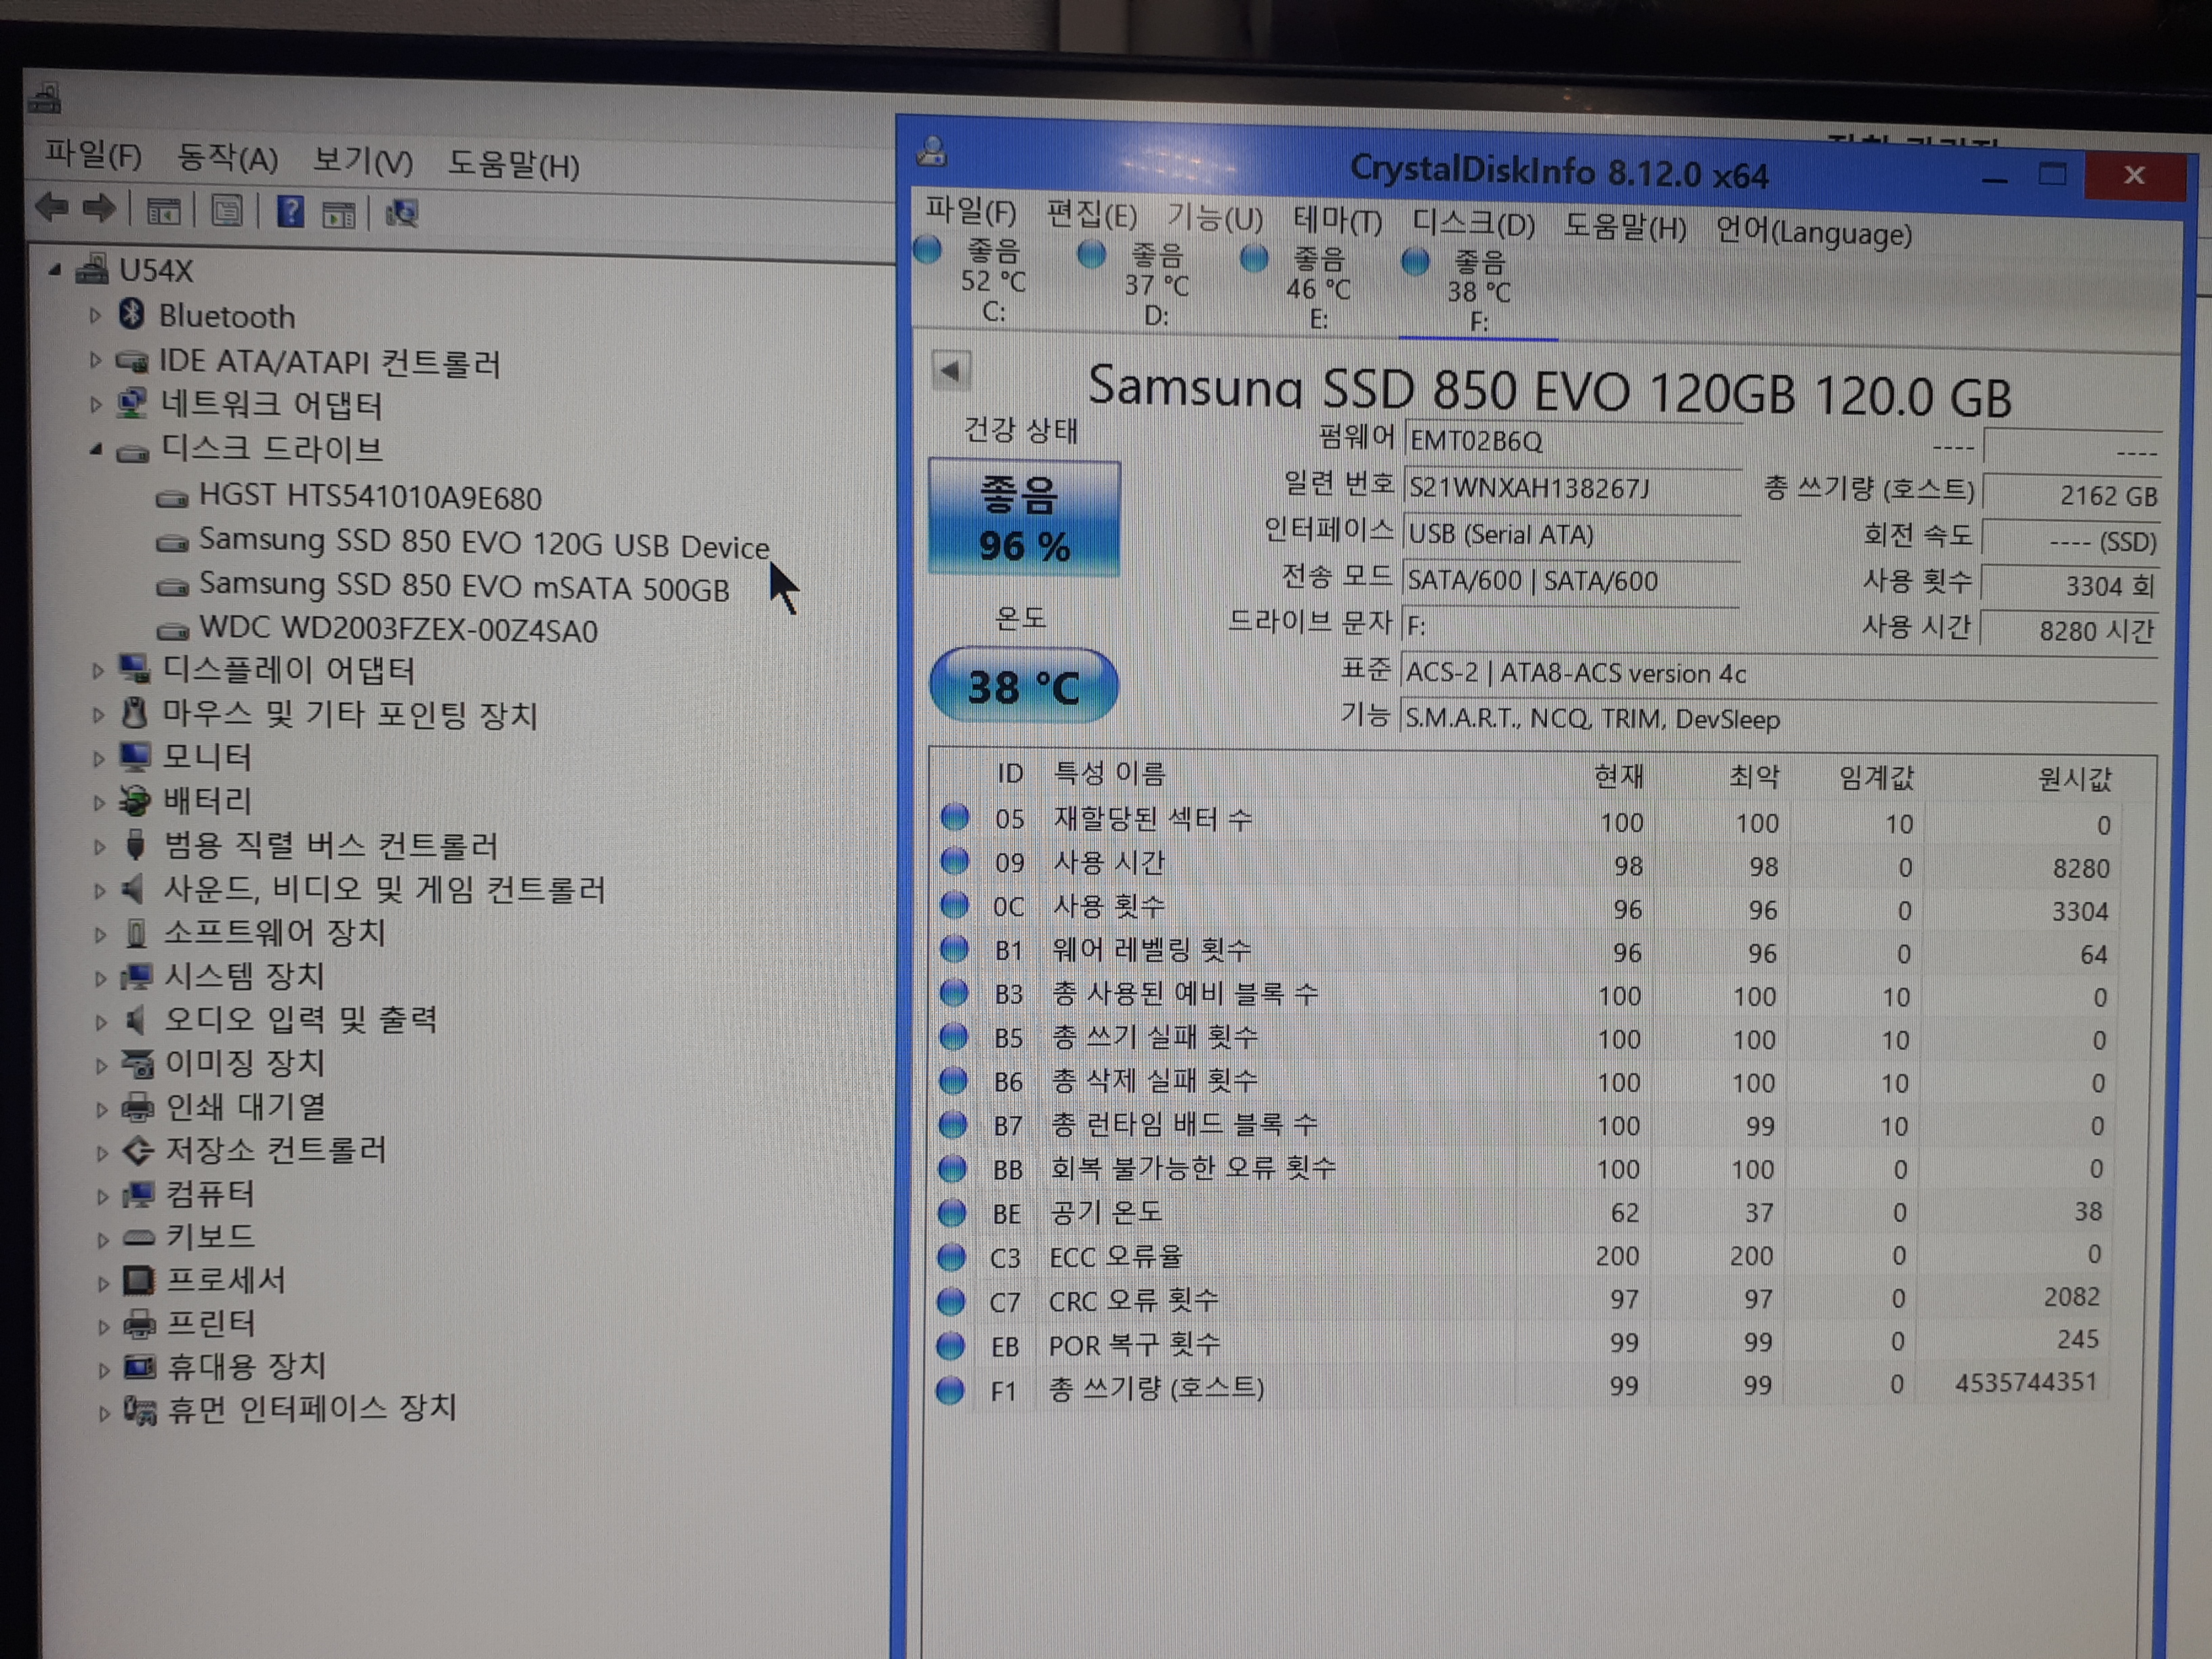Click the blue status dot of row F1
This screenshot has height=1659, width=2212.
coord(950,1390)
